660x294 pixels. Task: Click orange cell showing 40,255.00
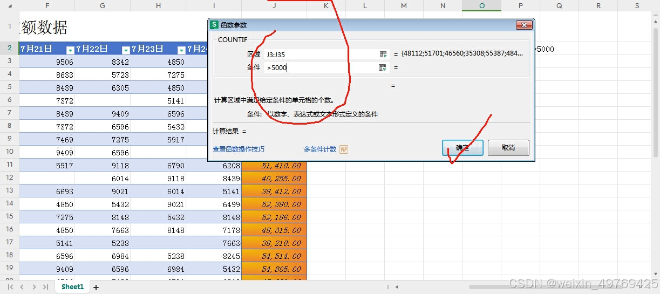[x=274, y=179]
